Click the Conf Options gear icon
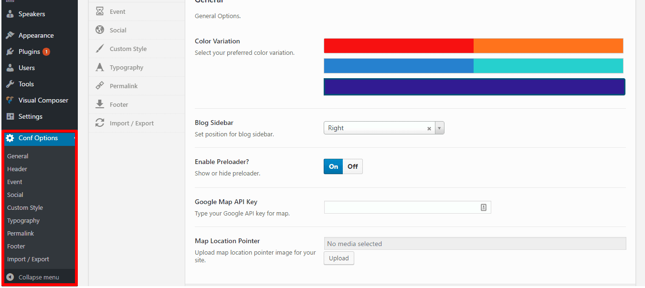Viewport: 645px width, 288px height. (x=10, y=138)
